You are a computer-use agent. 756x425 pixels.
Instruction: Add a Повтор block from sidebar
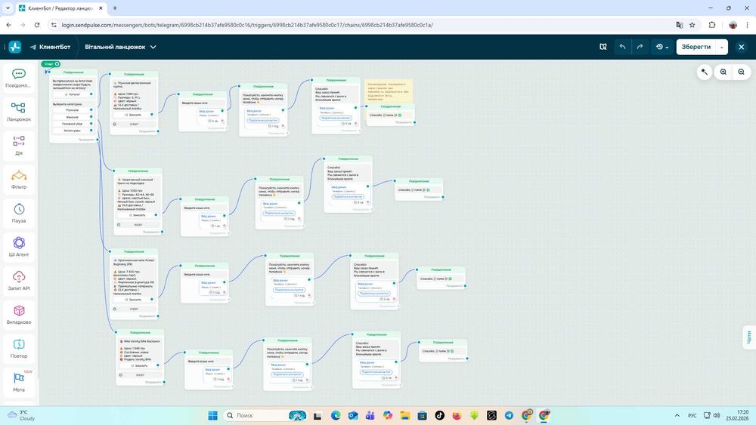point(18,349)
